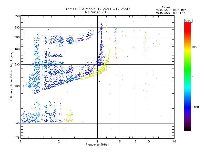205x154 pixels.
Task: Click the x-axis tick label '2'
Action: [x=59, y=141]
